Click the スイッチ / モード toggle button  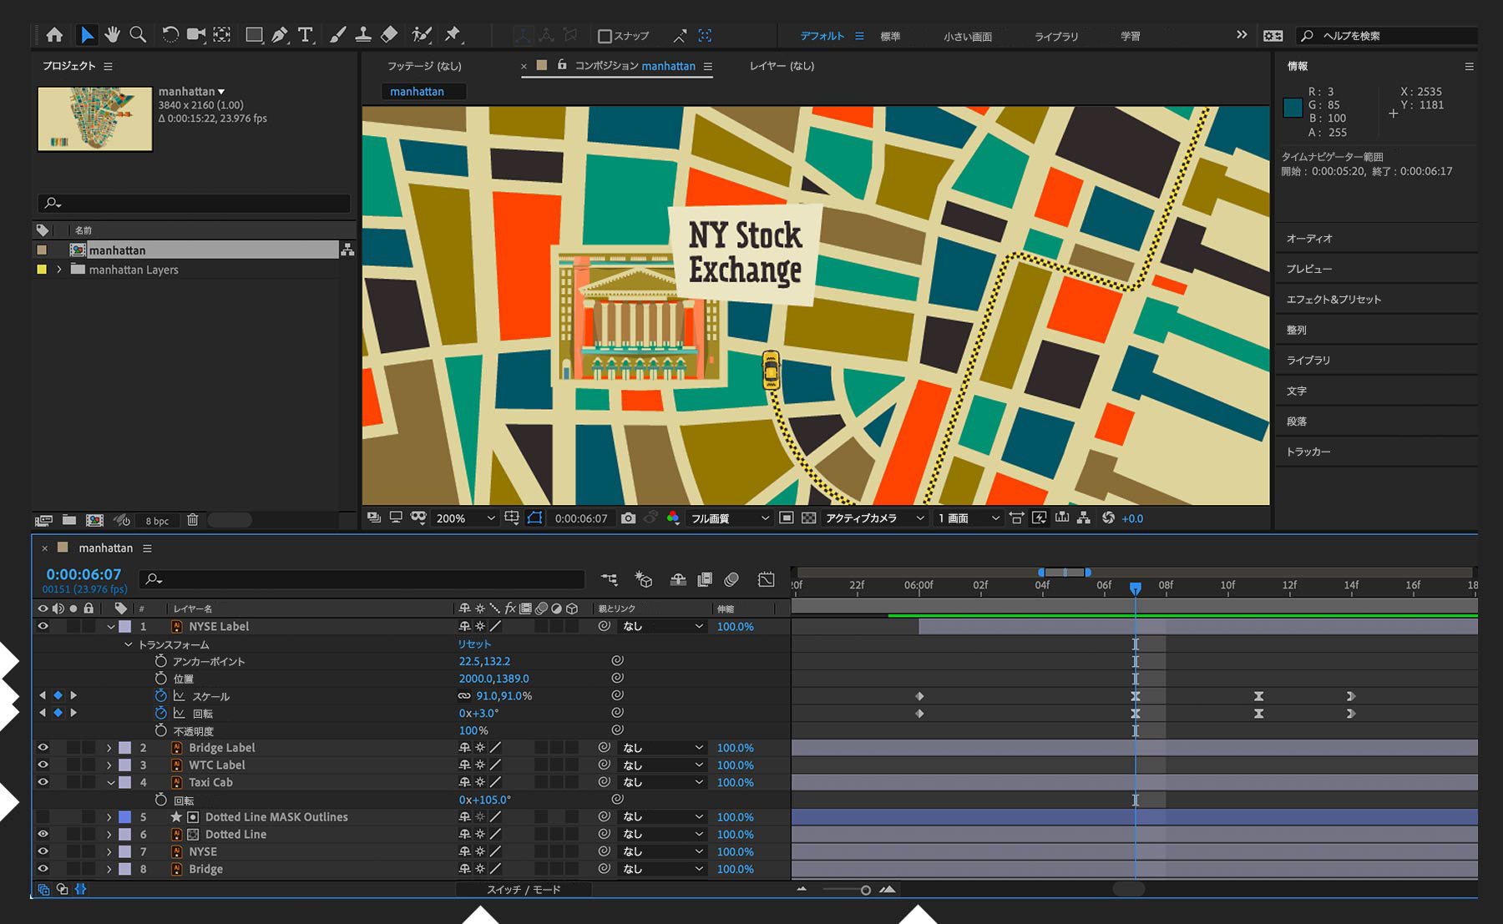tap(524, 890)
